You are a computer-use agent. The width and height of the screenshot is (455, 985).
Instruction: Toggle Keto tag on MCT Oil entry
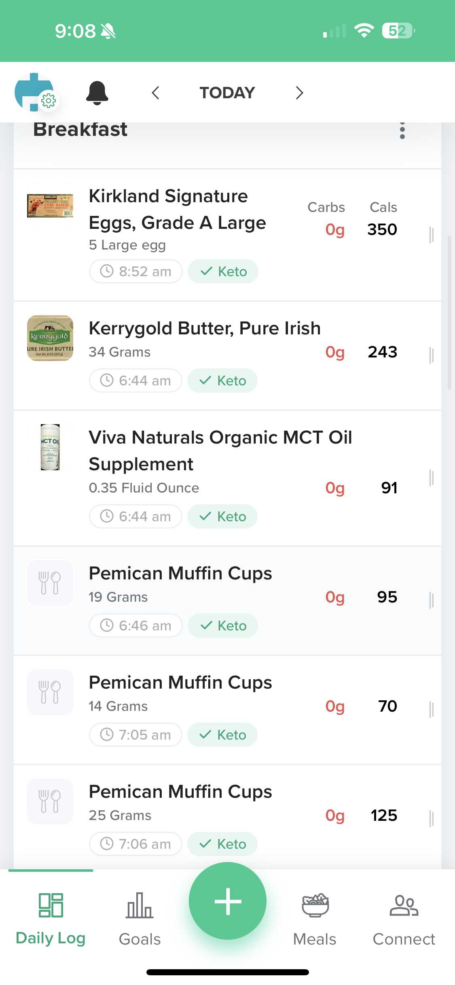tap(222, 516)
